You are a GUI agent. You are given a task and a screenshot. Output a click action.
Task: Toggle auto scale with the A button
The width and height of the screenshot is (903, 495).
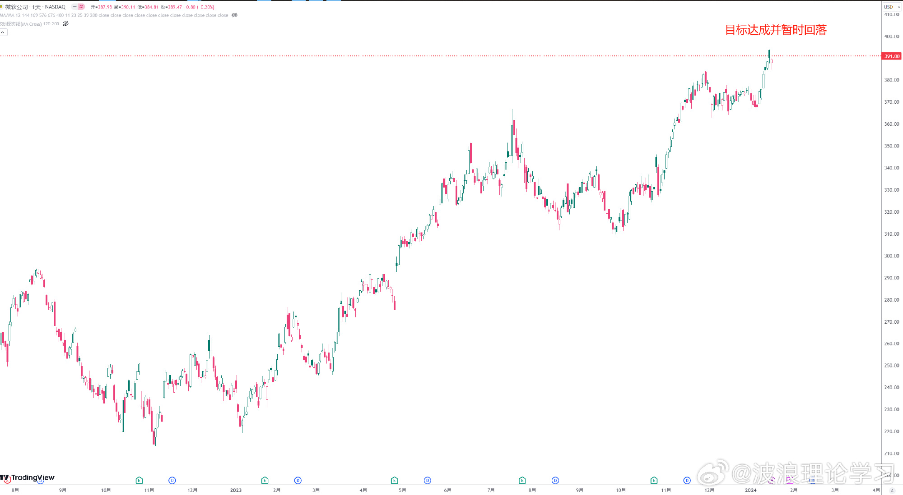[x=892, y=490]
